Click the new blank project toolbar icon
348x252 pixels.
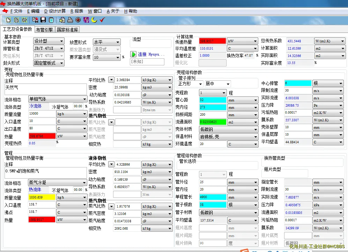8,20
